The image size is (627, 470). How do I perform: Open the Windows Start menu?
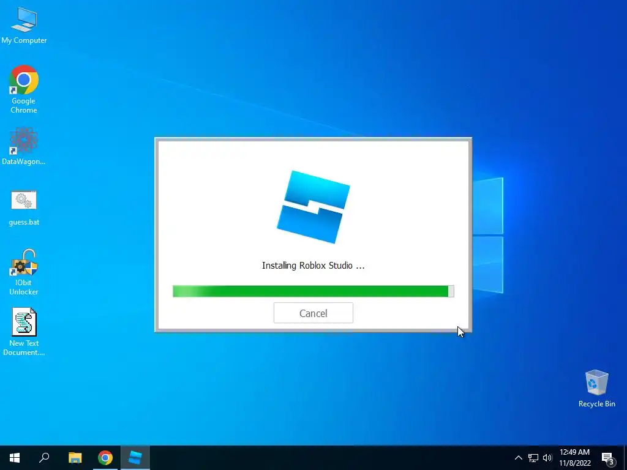(15, 458)
